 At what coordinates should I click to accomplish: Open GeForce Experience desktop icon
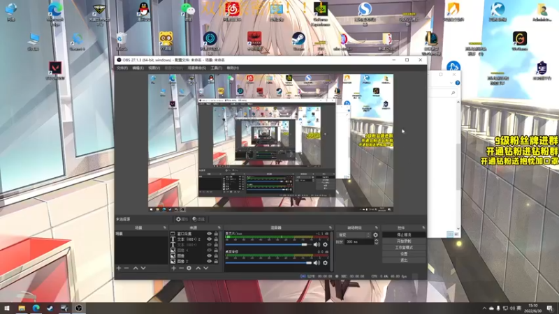pyautogui.click(x=321, y=13)
